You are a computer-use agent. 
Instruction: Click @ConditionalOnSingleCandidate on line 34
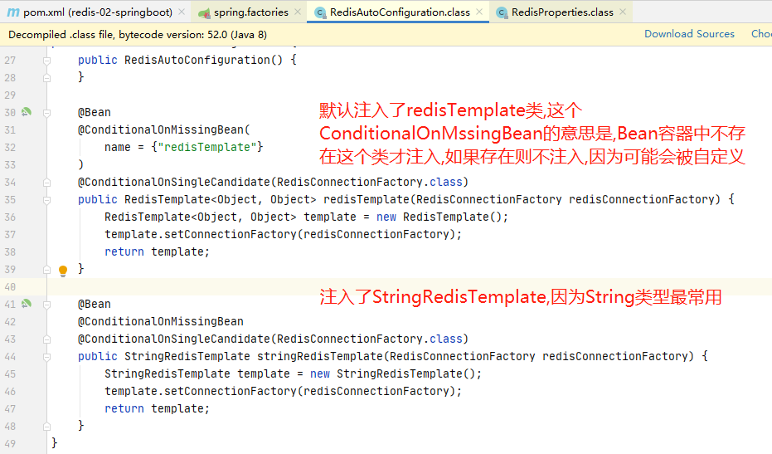coord(174,182)
